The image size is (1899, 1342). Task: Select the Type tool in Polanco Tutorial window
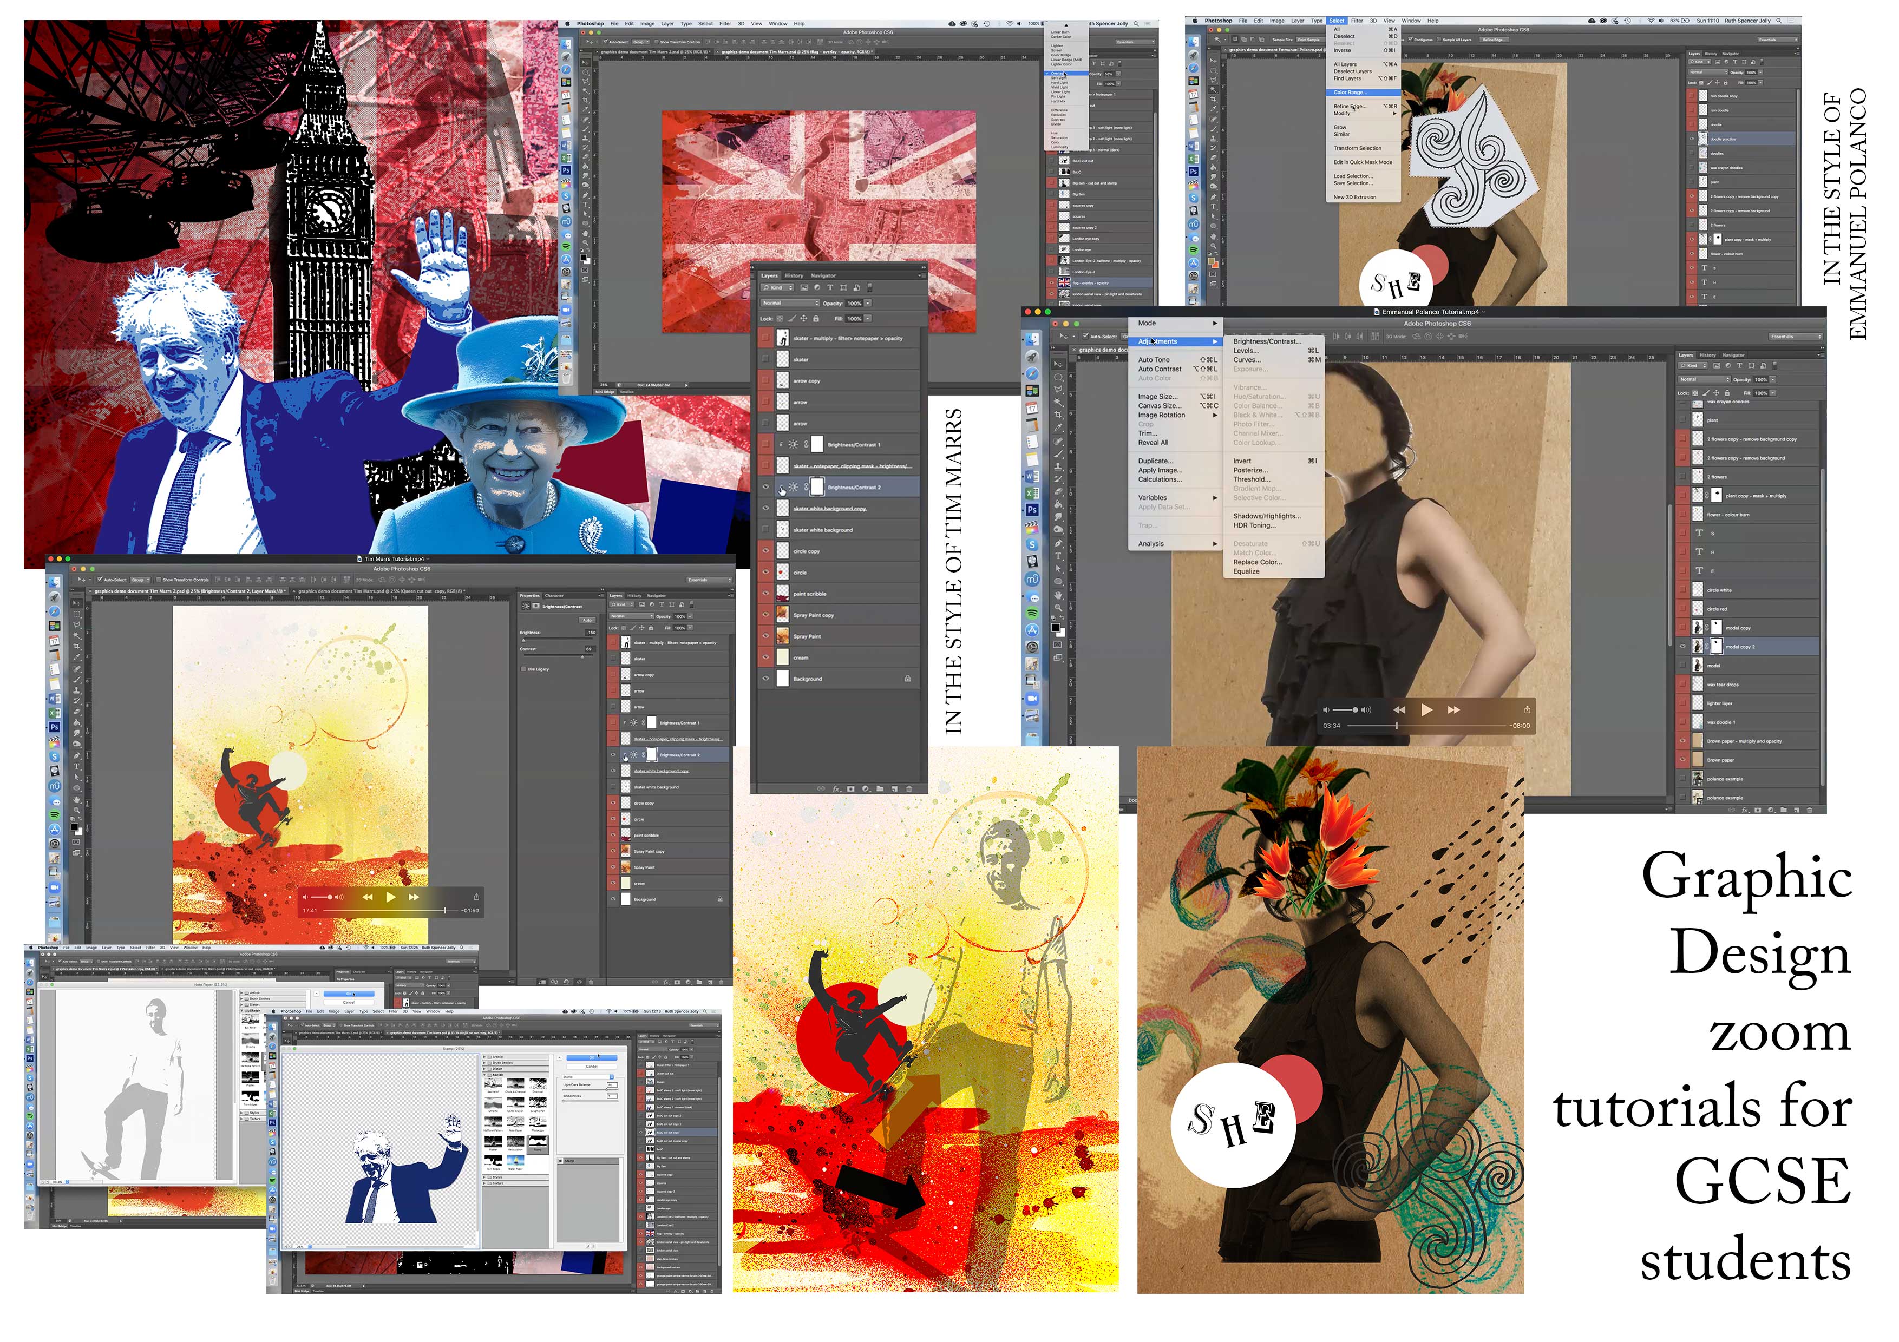pyautogui.click(x=1058, y=556)
